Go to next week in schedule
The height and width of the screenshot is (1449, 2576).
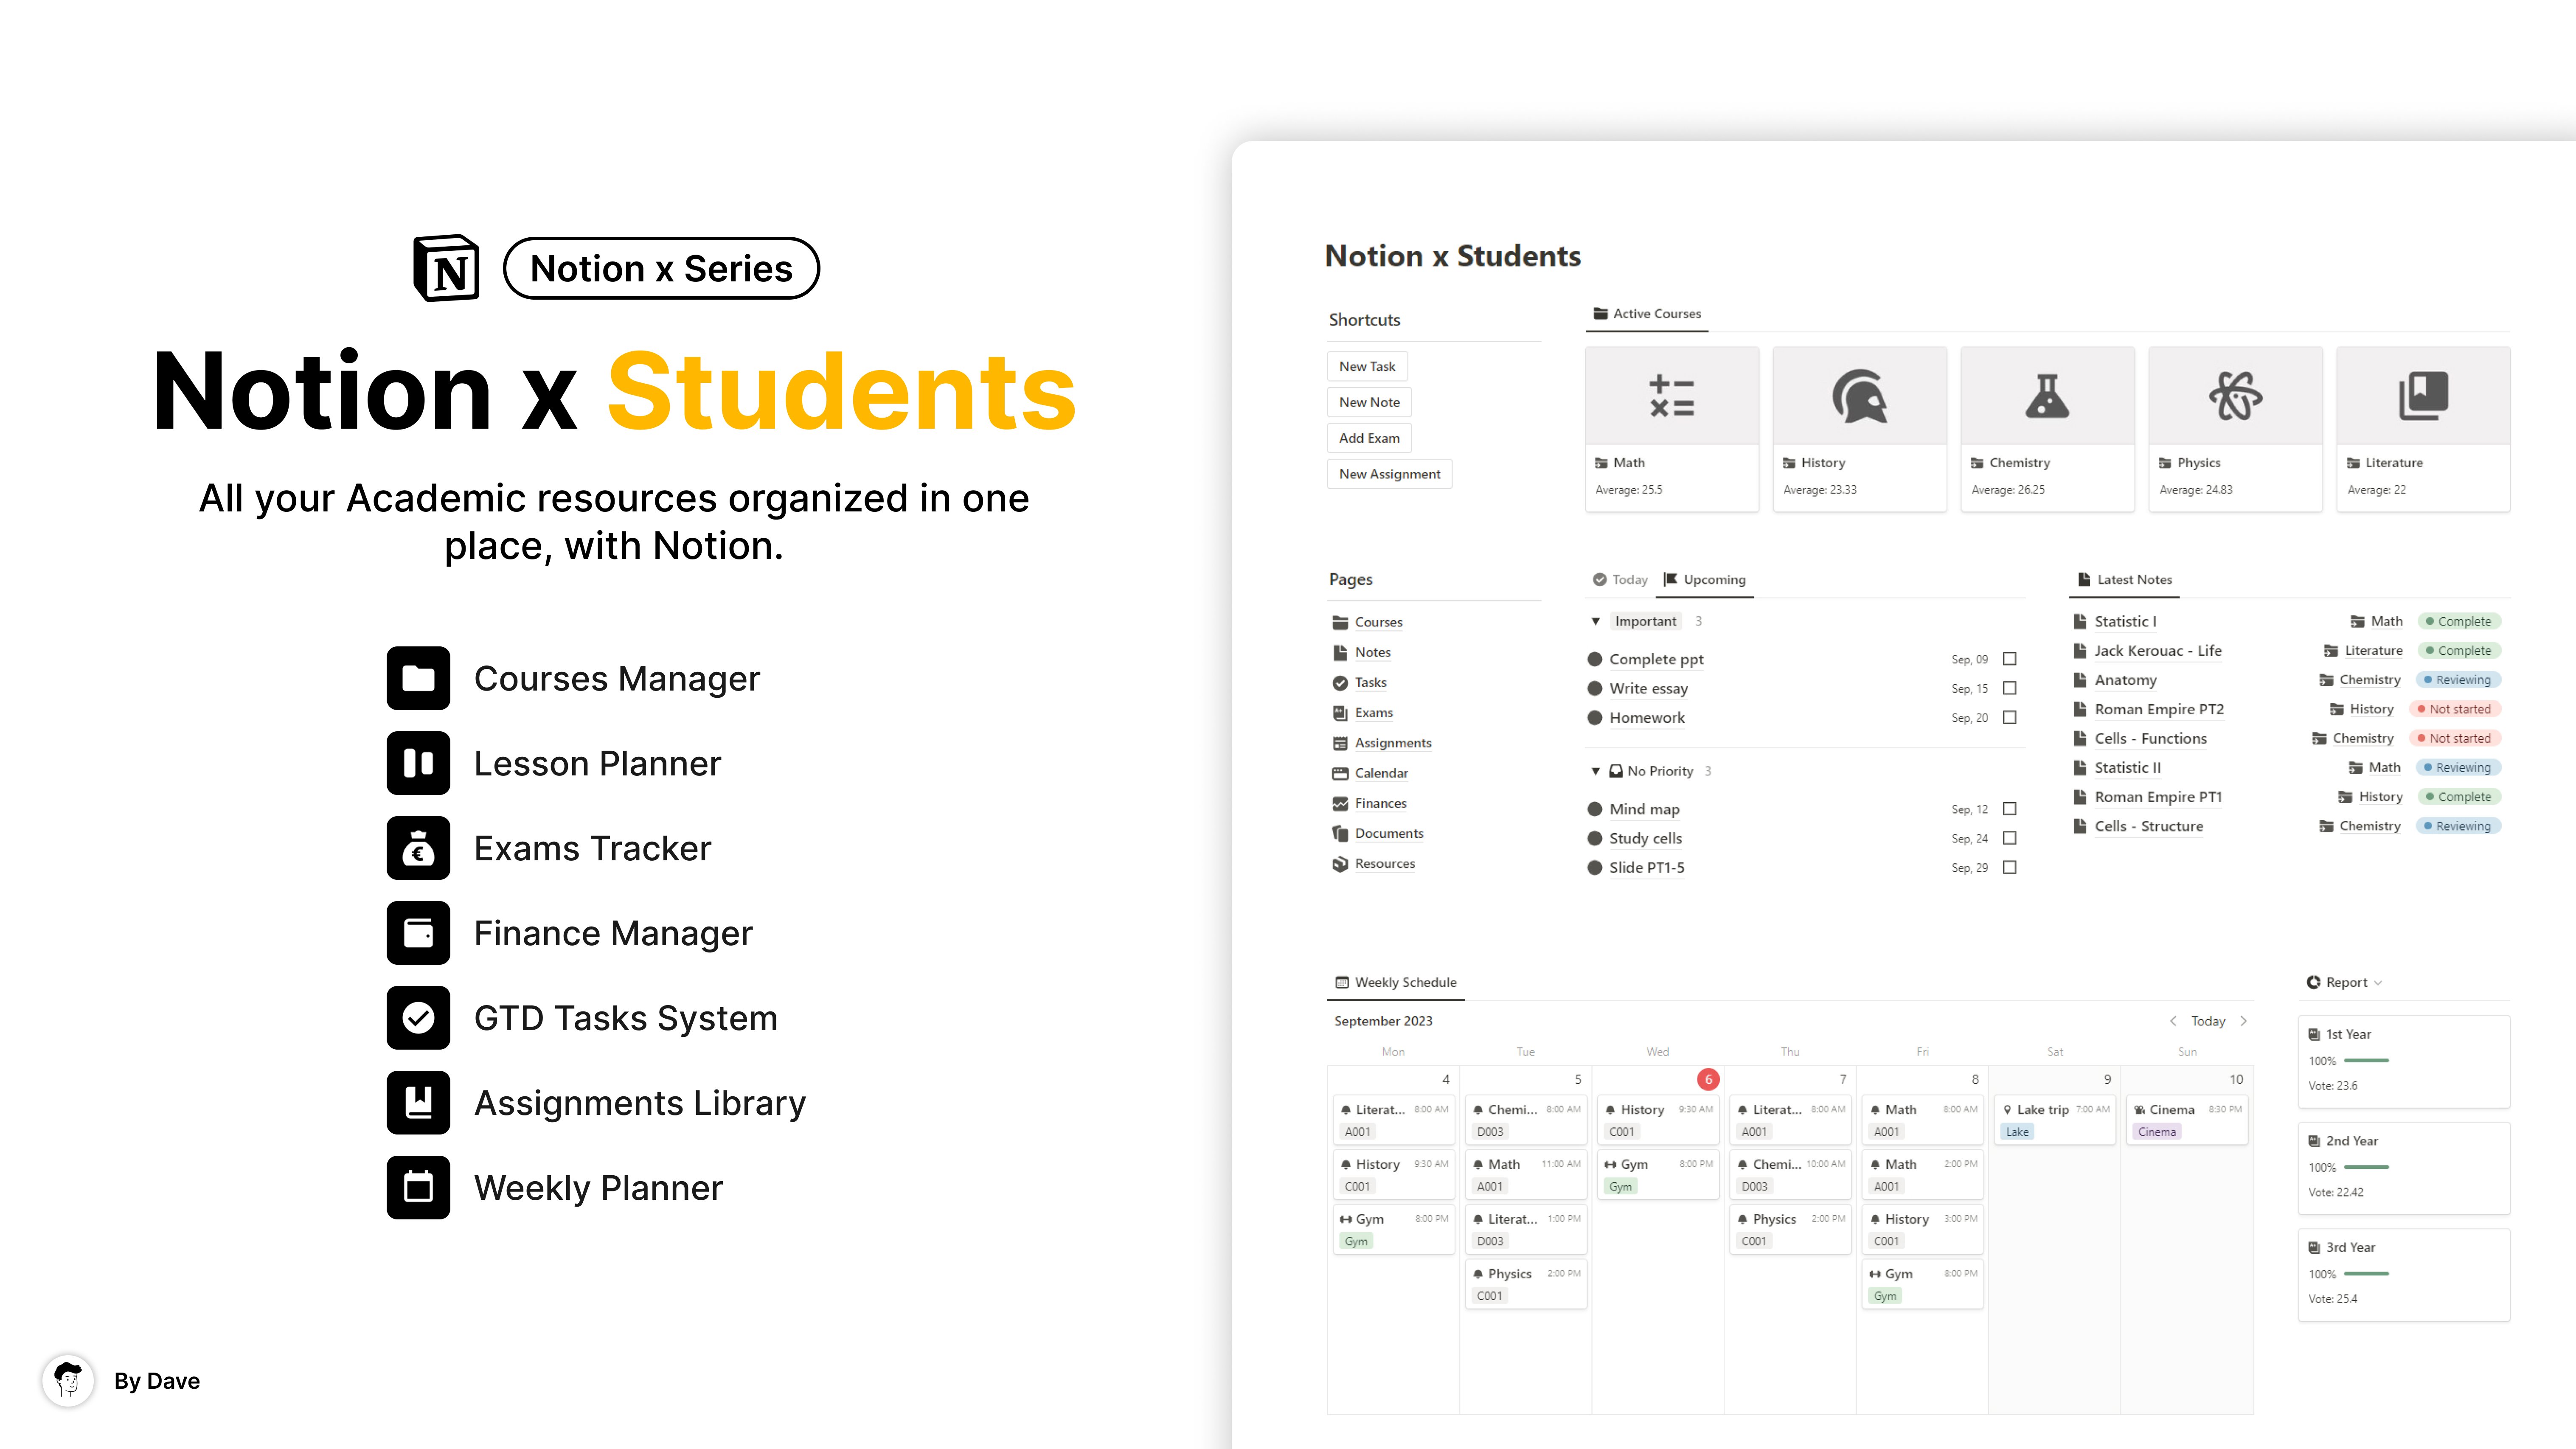2244,1021
